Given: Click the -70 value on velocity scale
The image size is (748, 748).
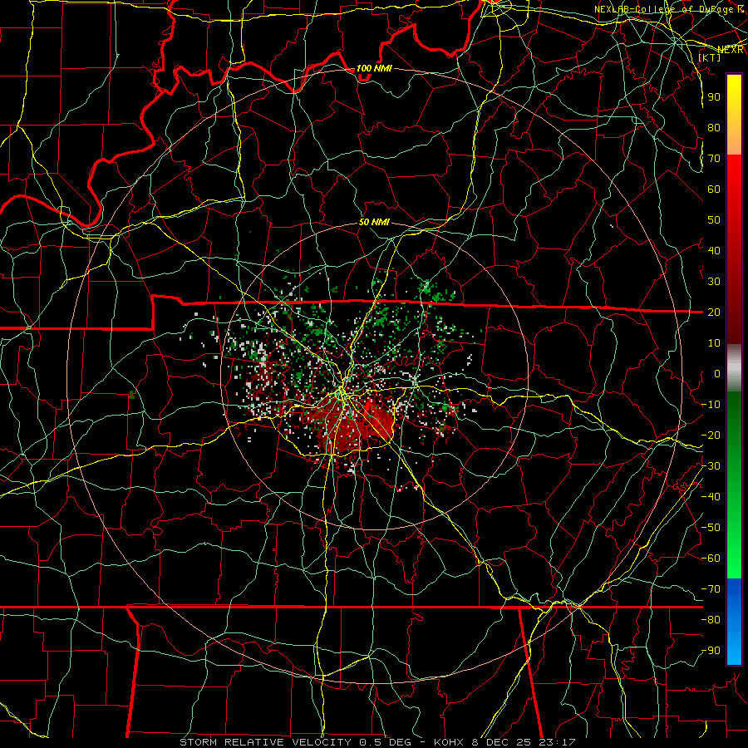Looking at the screenshot, I should [x=711, y=589].
